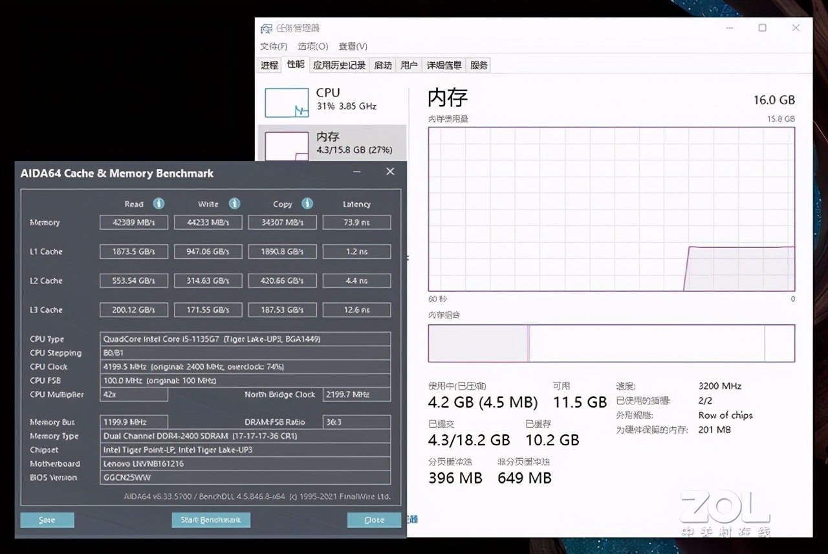Switch to the 用户 tab
This screenshot has width=828, height=554.
[409, 65]
